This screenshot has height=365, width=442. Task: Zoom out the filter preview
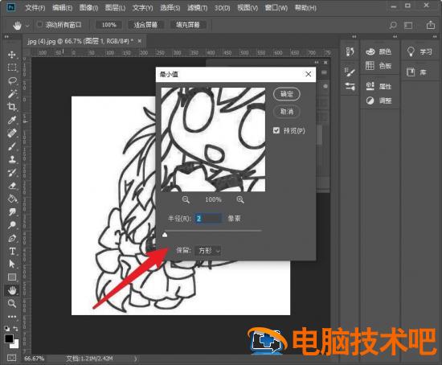[x=186, y=199]
